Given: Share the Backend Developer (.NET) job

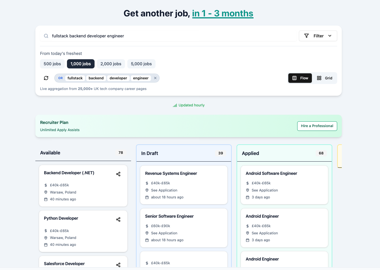Looking at the screenshot, I should (118, 174).
